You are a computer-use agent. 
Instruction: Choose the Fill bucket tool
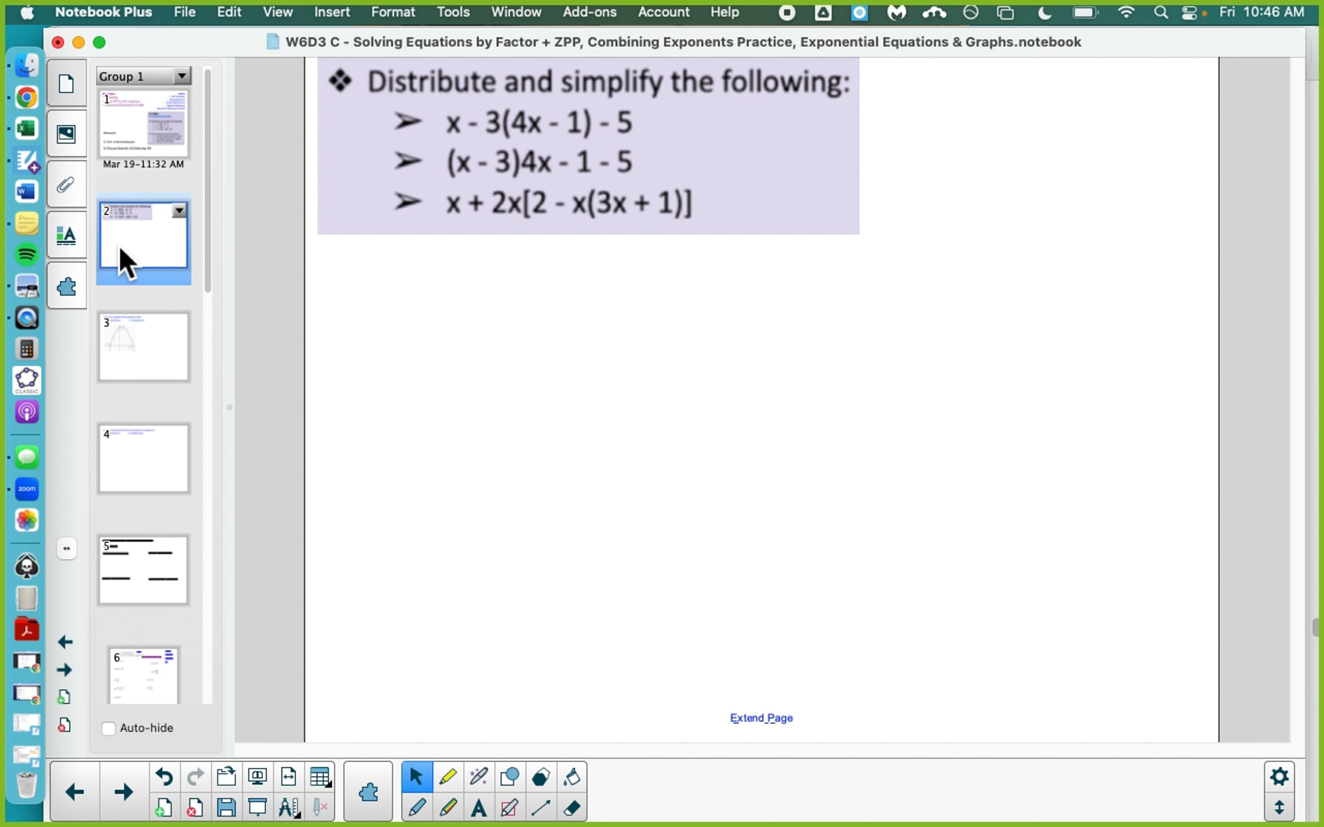pyautogui.click(x=572, y=777)
